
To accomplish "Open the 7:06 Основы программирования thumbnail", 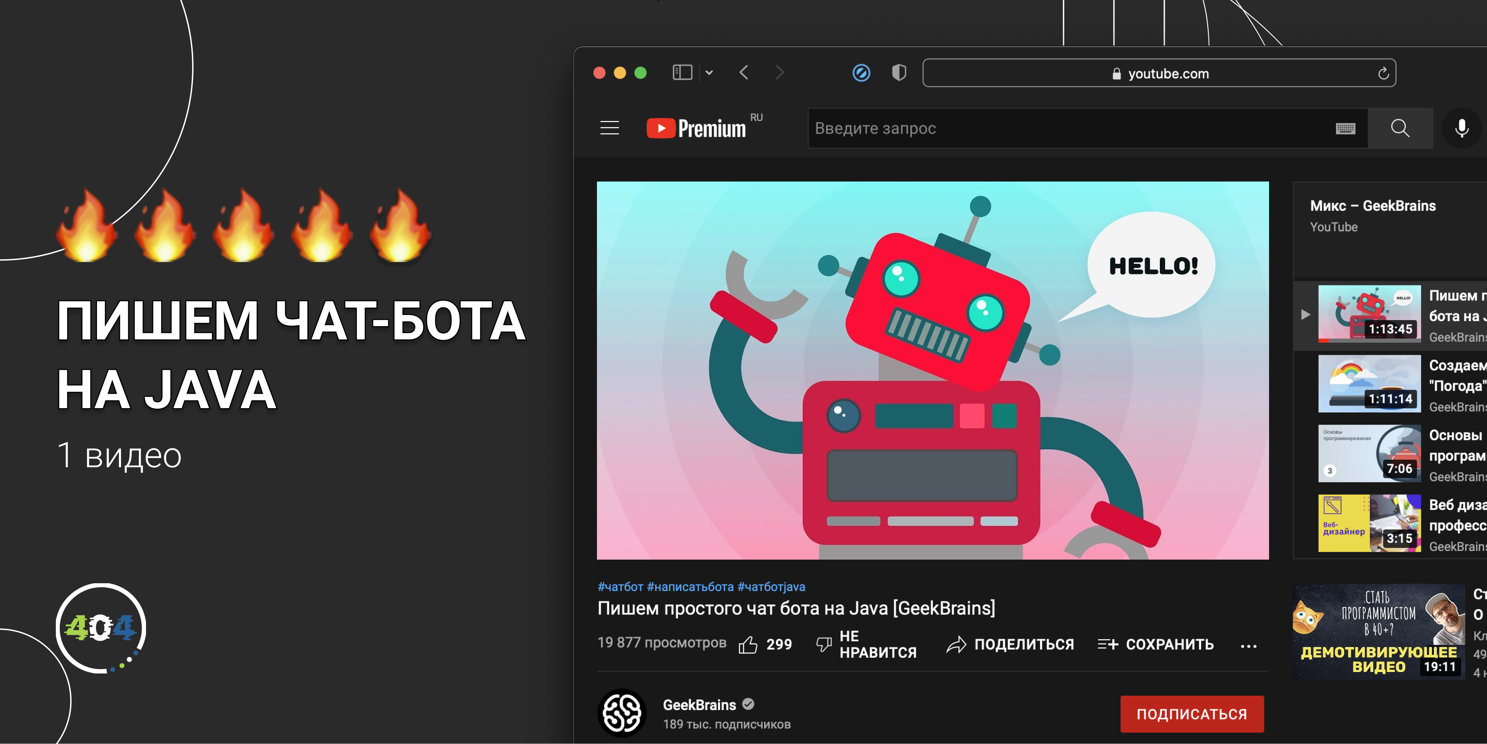I will pos(1369,453).
